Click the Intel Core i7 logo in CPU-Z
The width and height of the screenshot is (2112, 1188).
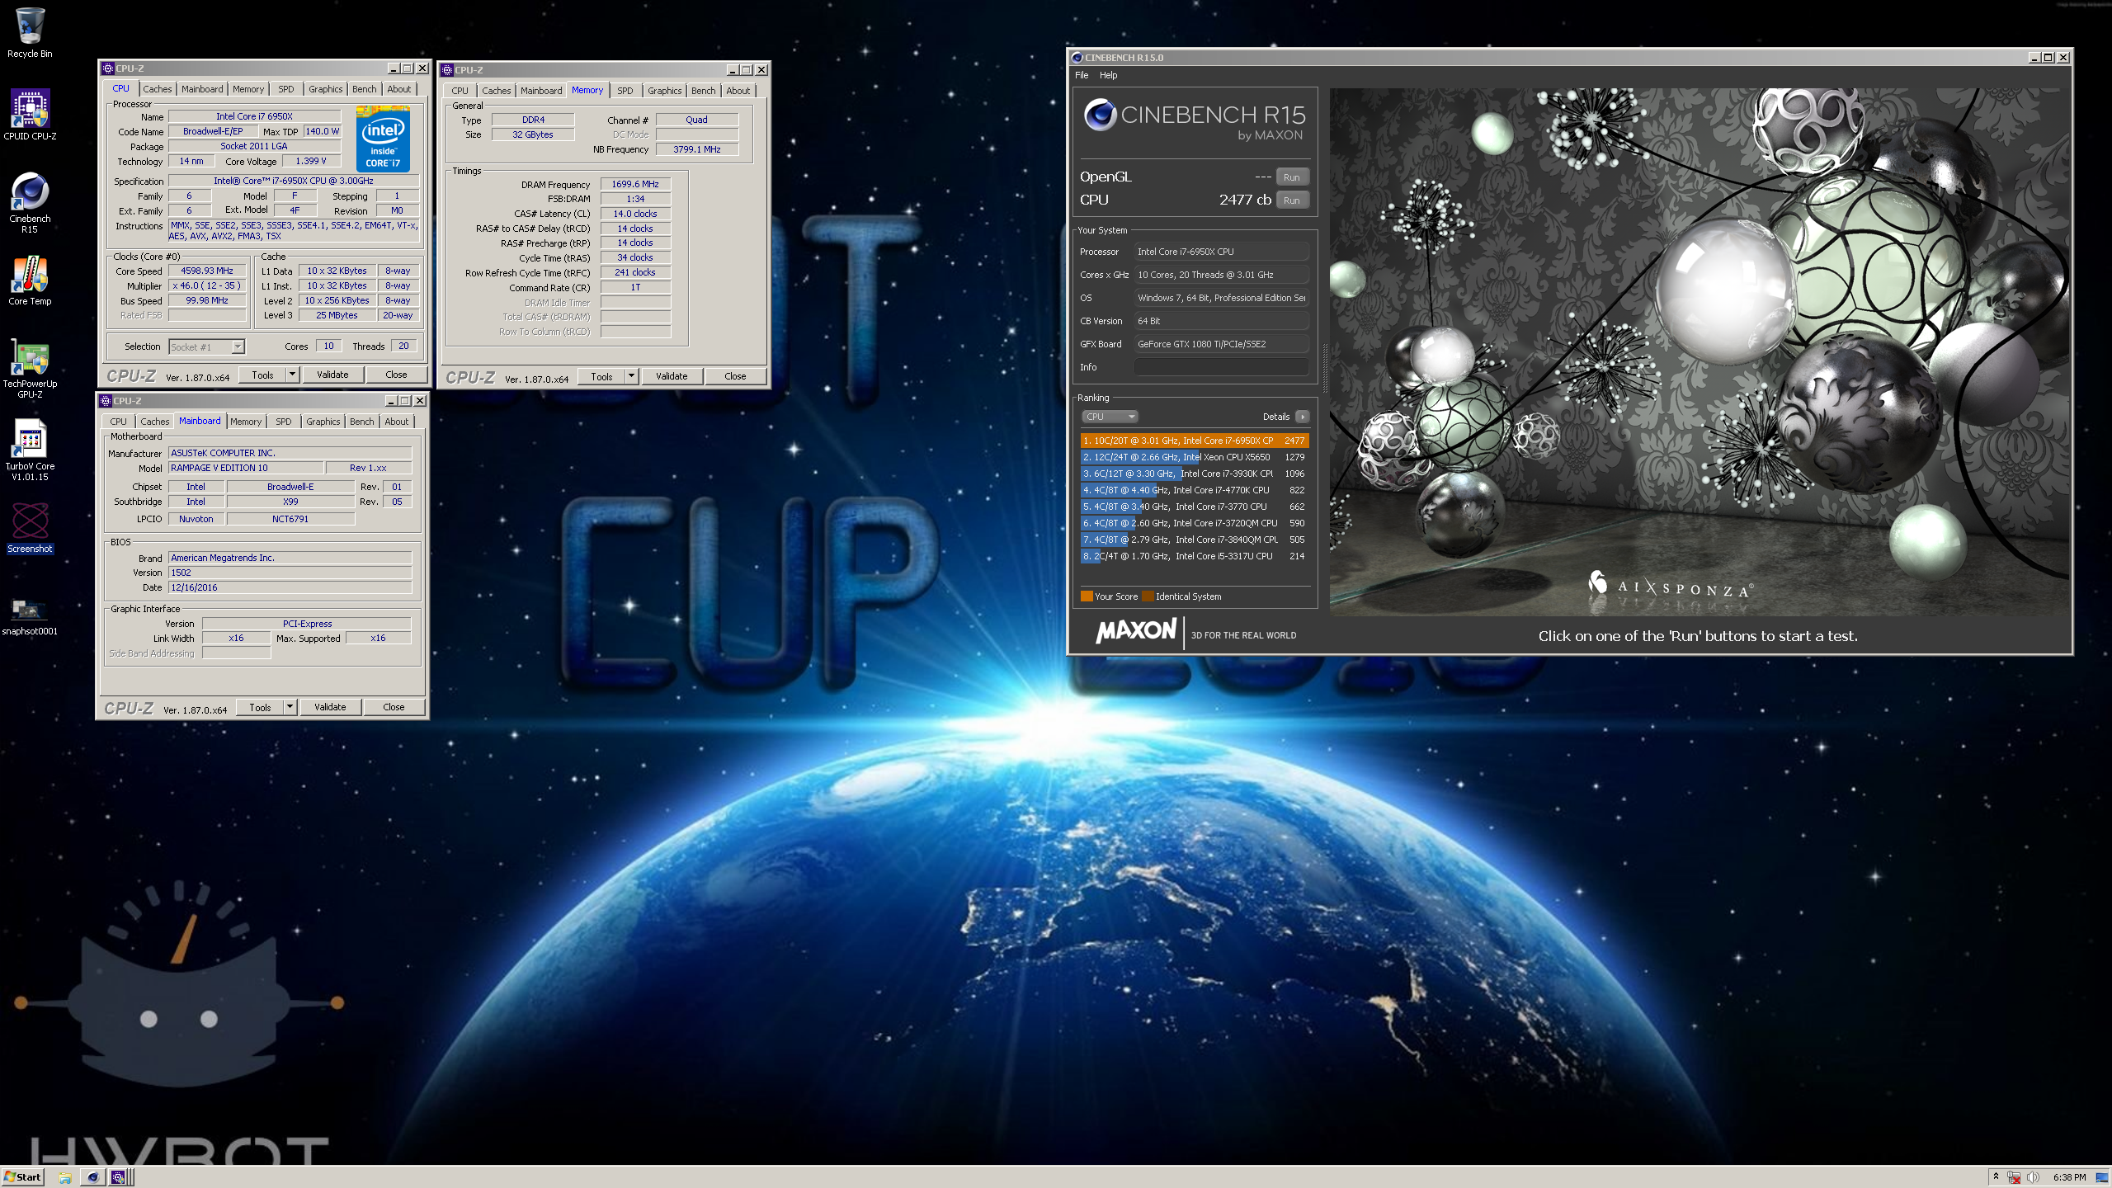[x=383, y=139]
